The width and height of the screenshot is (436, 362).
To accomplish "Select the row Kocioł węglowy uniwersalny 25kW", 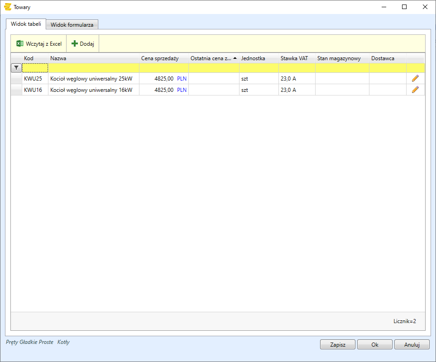I will (91, 78).
